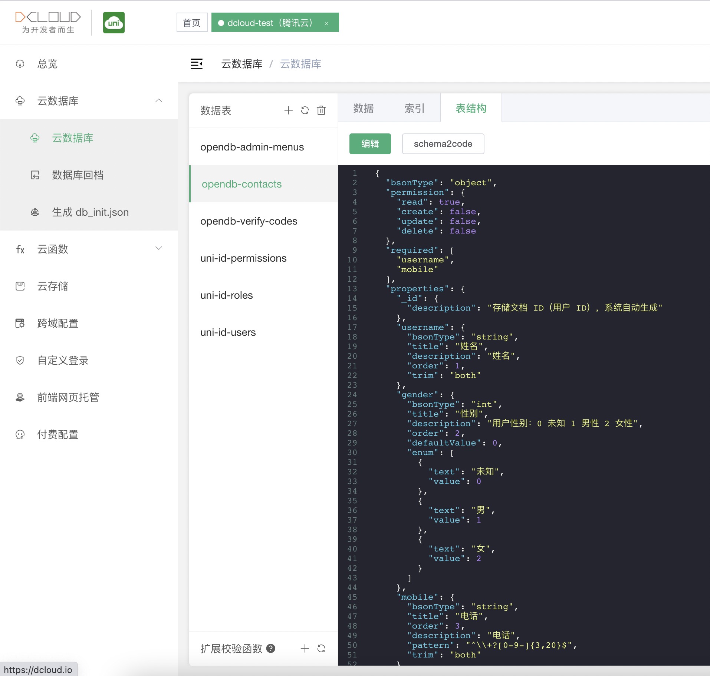Open help tooltip beside 扩展校验函数

270,649
